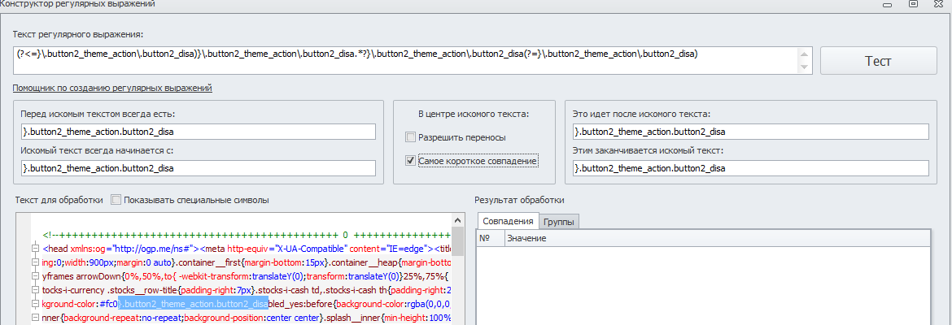This screenshot has width=952, height=325.
Task: Toggle fold marker next to 'yframes arrowDown' line
Action: click(35, 276)
